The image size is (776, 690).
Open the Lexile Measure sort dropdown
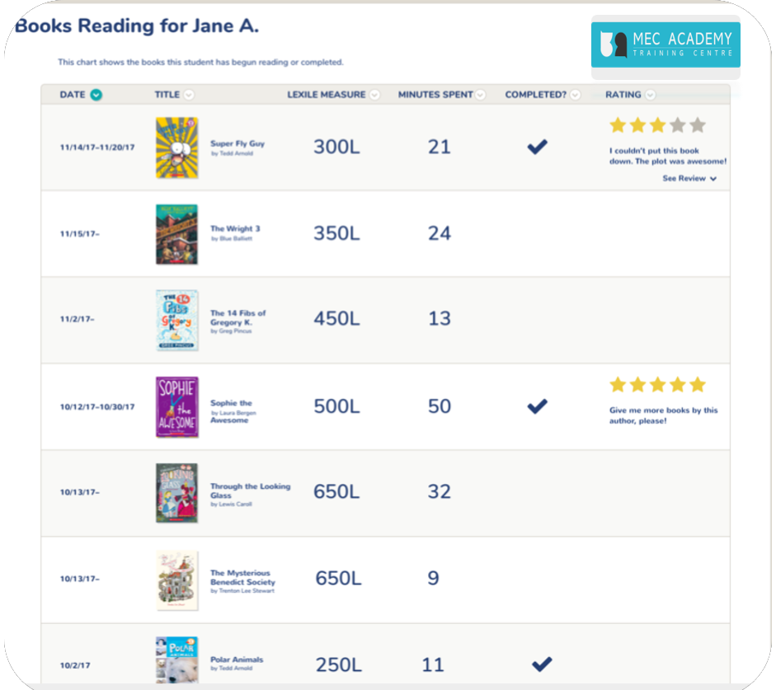point(374,95)
